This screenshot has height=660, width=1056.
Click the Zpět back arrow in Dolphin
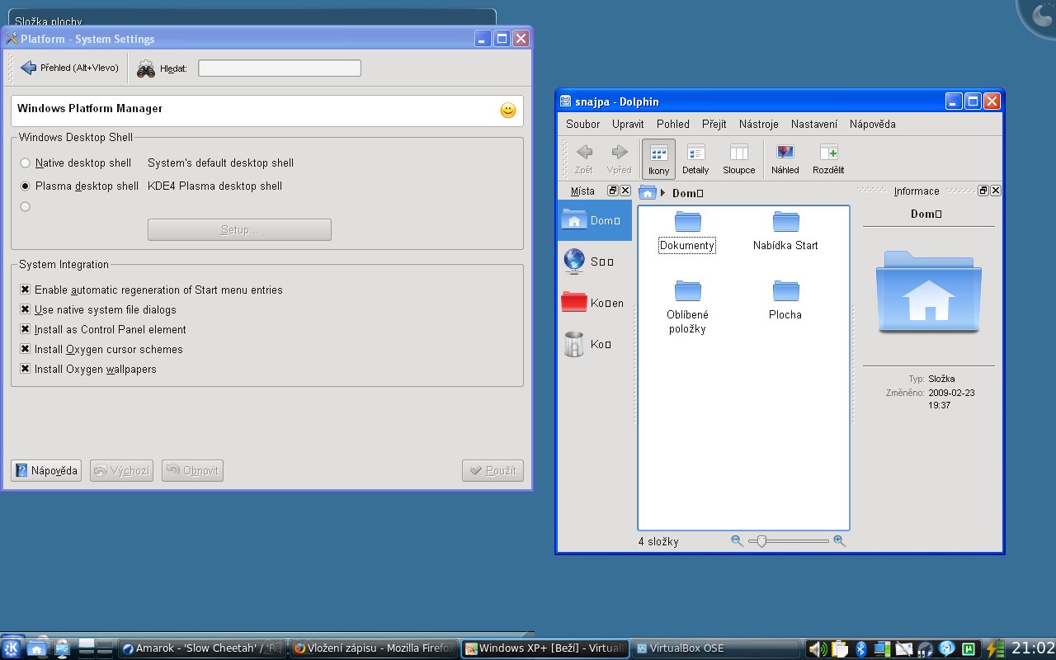[584, 159]
